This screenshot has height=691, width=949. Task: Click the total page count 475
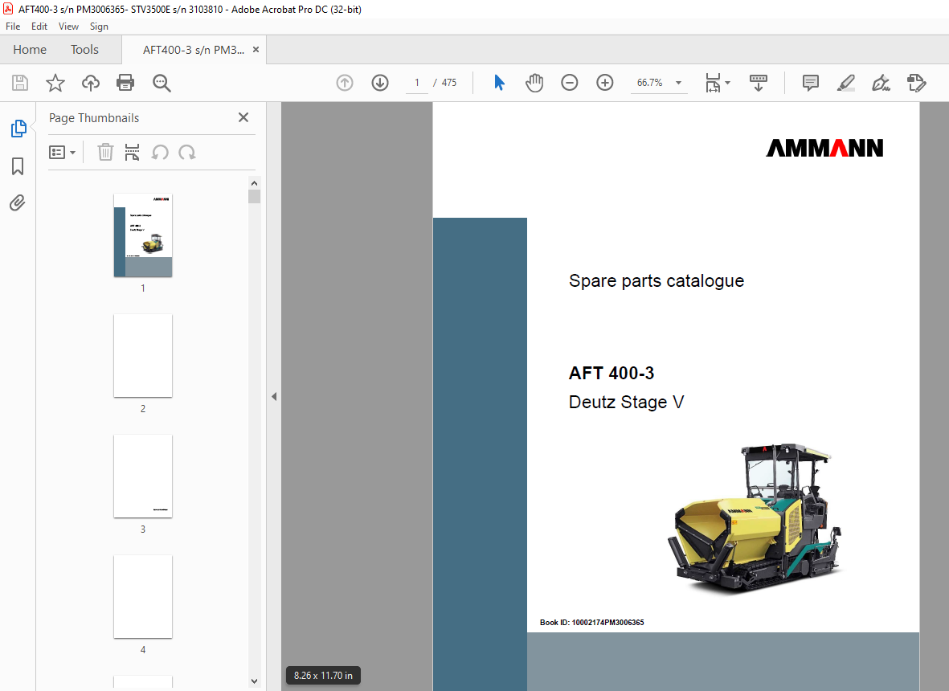[x=449, y=83]
